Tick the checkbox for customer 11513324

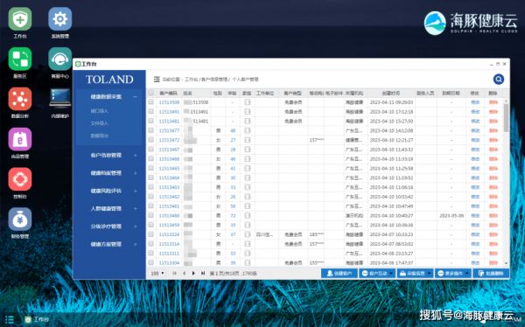150,234
